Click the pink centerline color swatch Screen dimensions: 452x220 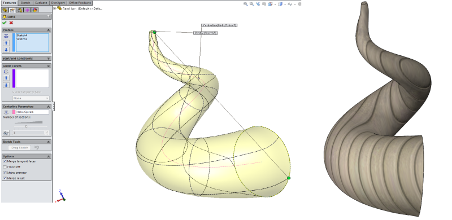[x=14, y=112]
